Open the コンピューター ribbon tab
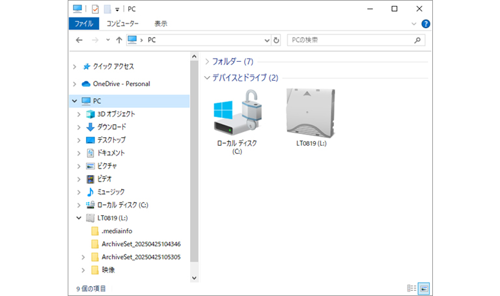The width and height of the screenshot is (500, 296). click(x=122, y=23)
